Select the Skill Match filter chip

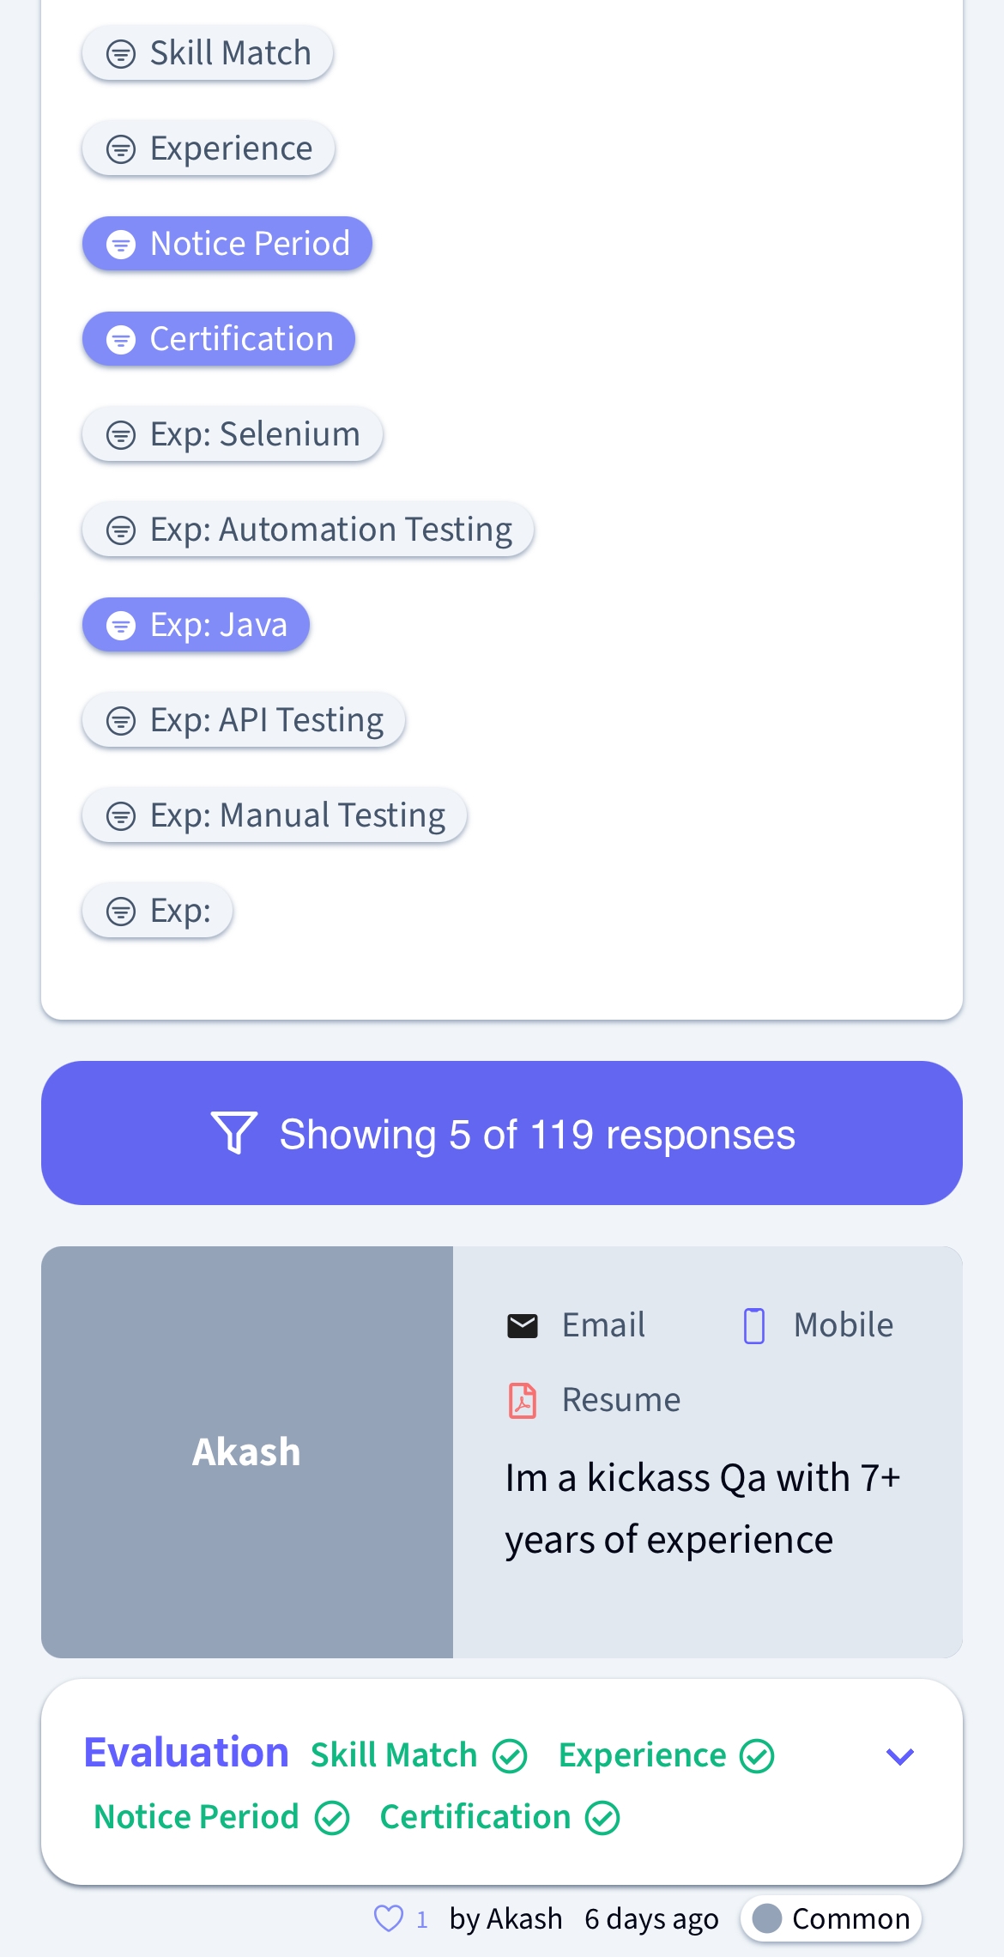click(208, 53)
